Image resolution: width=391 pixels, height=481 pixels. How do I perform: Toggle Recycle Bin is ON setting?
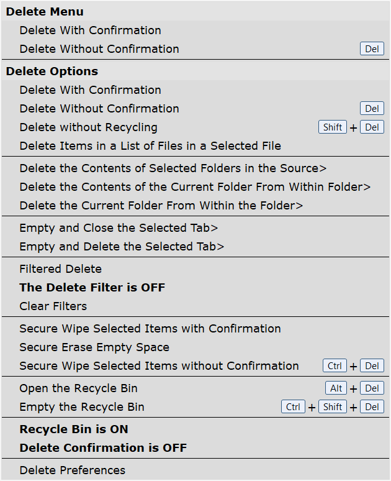(73, 429)
